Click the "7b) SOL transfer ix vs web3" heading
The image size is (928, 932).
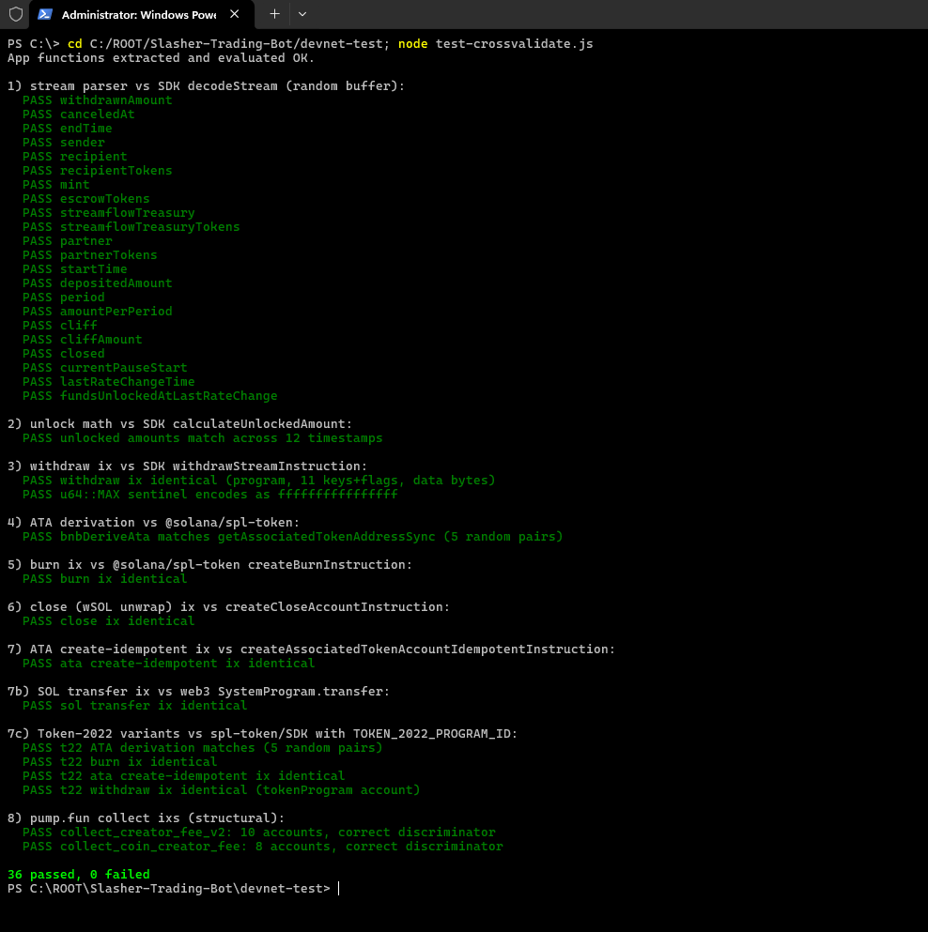(x=199, y=691)
